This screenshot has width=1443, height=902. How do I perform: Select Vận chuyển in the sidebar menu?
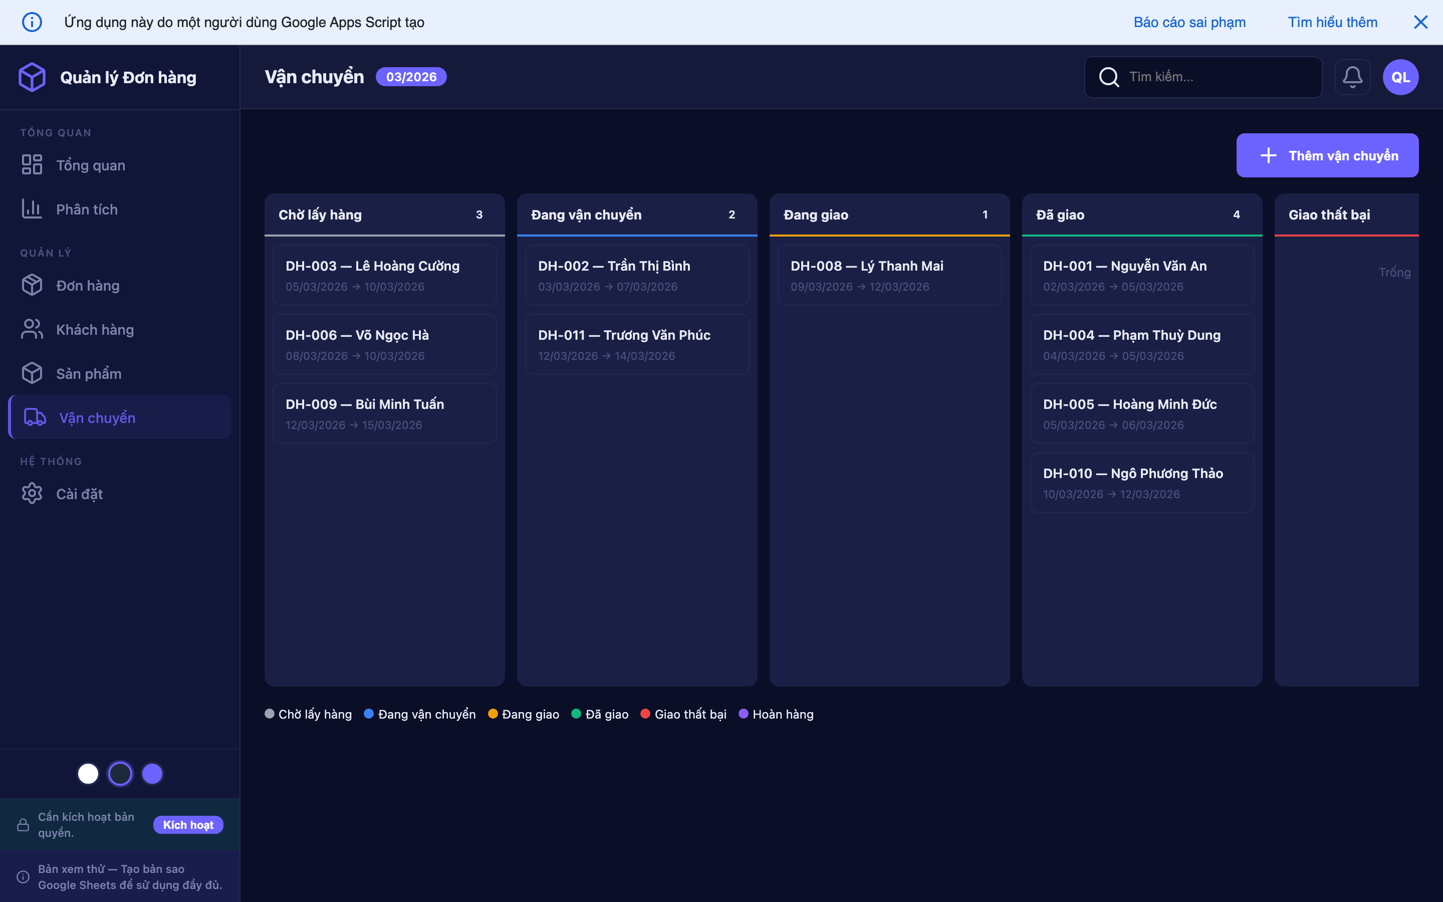tap(97, 417)
